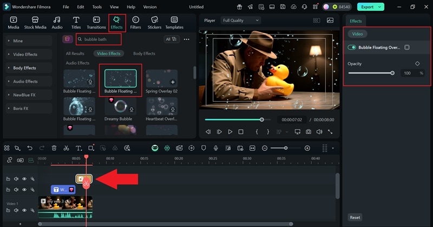
Task: Stop the preview playback
Action: click(241, 132)
